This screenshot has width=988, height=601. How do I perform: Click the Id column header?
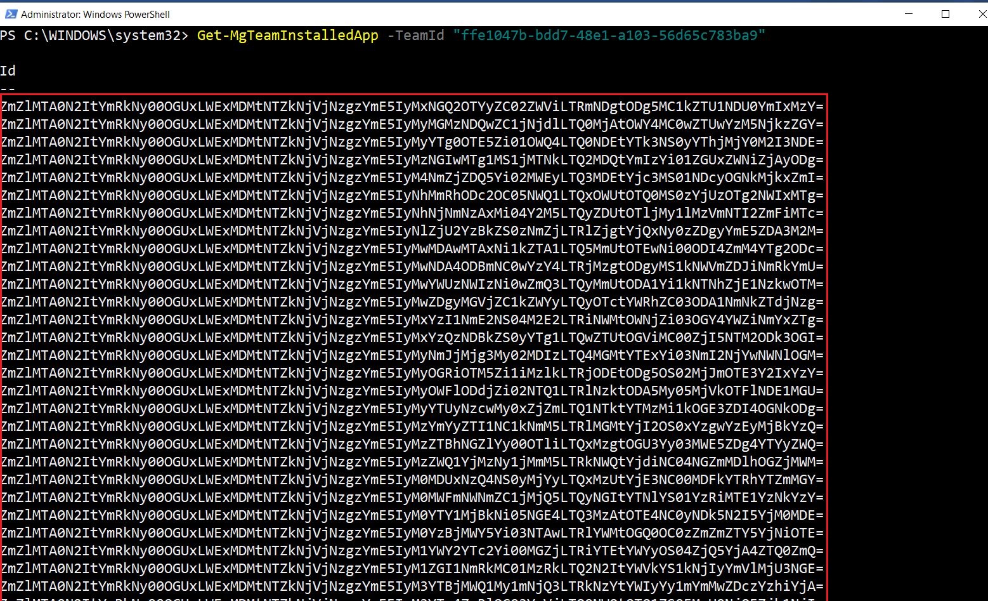pyautogui.click(x=8, y=70)
